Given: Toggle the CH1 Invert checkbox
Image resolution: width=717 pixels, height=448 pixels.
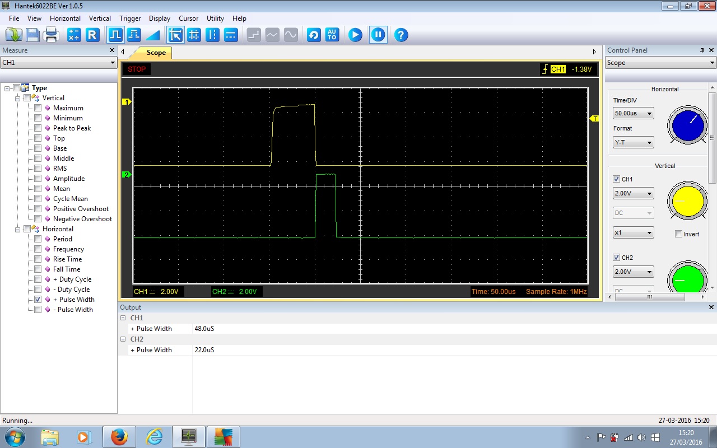Looking at the screenshot, I should point(678,234).
